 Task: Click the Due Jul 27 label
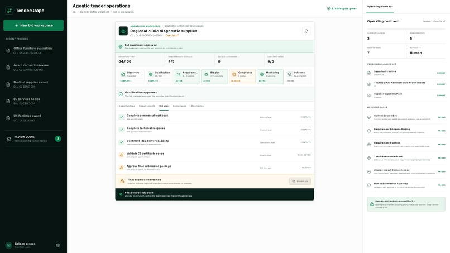point(172,35)
